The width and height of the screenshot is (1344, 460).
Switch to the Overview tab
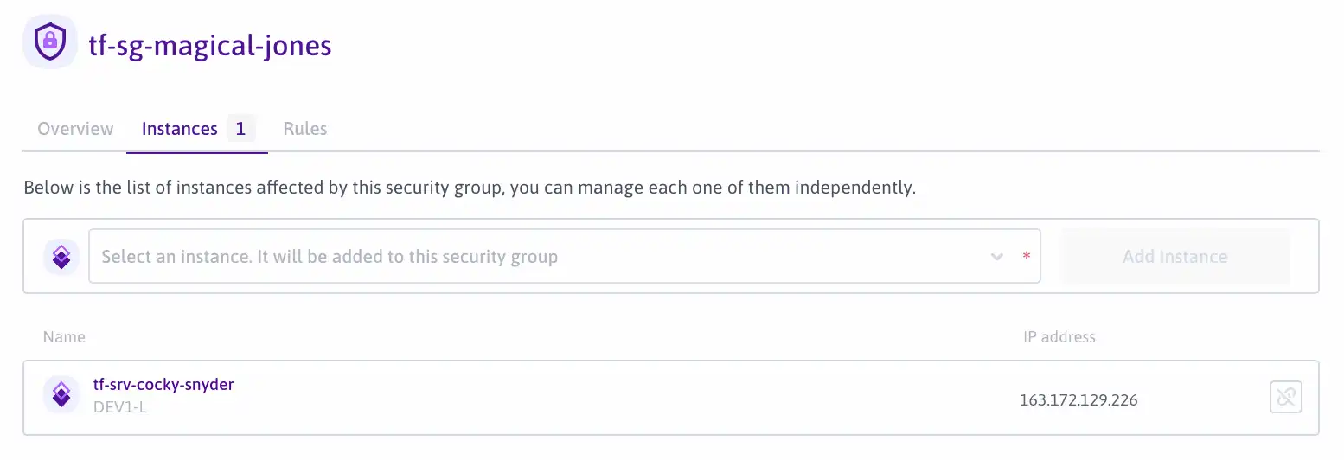(75, 129)
